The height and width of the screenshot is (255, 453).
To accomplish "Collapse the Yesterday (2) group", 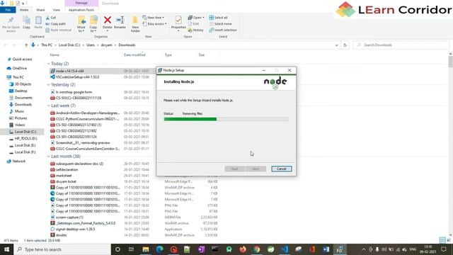I will [x=49, y=85].
